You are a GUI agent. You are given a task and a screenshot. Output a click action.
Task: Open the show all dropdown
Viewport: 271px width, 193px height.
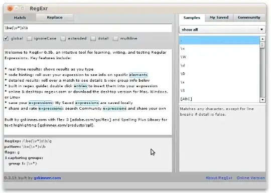[222, 30]
